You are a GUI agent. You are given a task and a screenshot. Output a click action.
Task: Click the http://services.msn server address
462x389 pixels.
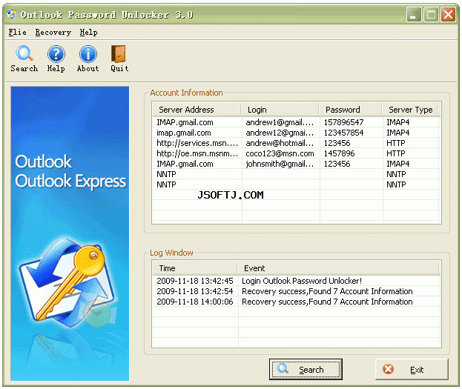(197, 143)
